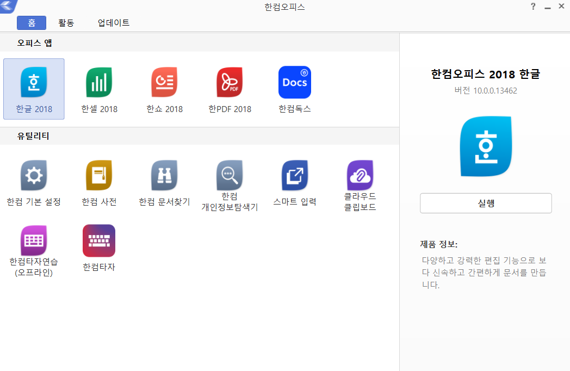Screen dimensions: 570x371
Task: Open help with the question mark
Action: 533,7
